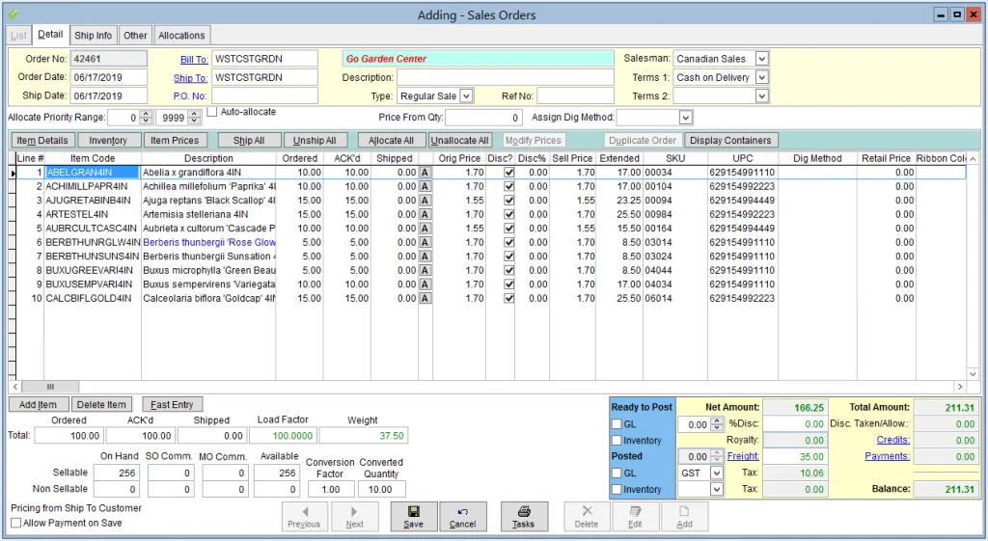Switch to the Allocations tab

(x=181, y=36)
